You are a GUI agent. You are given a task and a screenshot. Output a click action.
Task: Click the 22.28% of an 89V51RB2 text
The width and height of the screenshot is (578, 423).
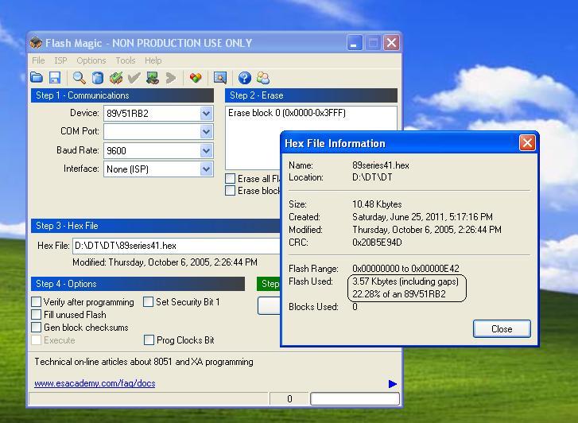pyautogui.click(x=399, y=294)
